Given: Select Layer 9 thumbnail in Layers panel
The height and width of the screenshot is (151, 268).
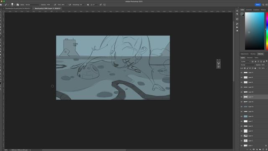Looking at the screenshot, I should click(246, 77).
